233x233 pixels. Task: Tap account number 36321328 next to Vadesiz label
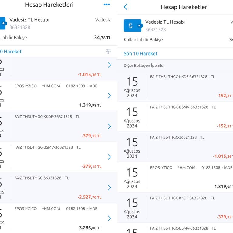20,27
